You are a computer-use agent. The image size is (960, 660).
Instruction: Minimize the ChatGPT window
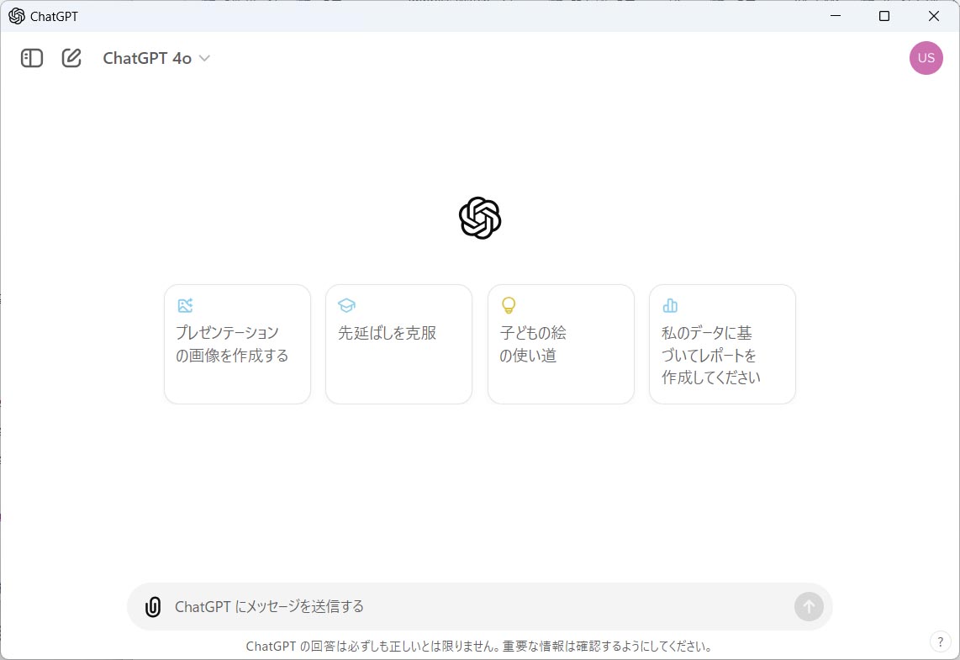[x=835, y=16]
